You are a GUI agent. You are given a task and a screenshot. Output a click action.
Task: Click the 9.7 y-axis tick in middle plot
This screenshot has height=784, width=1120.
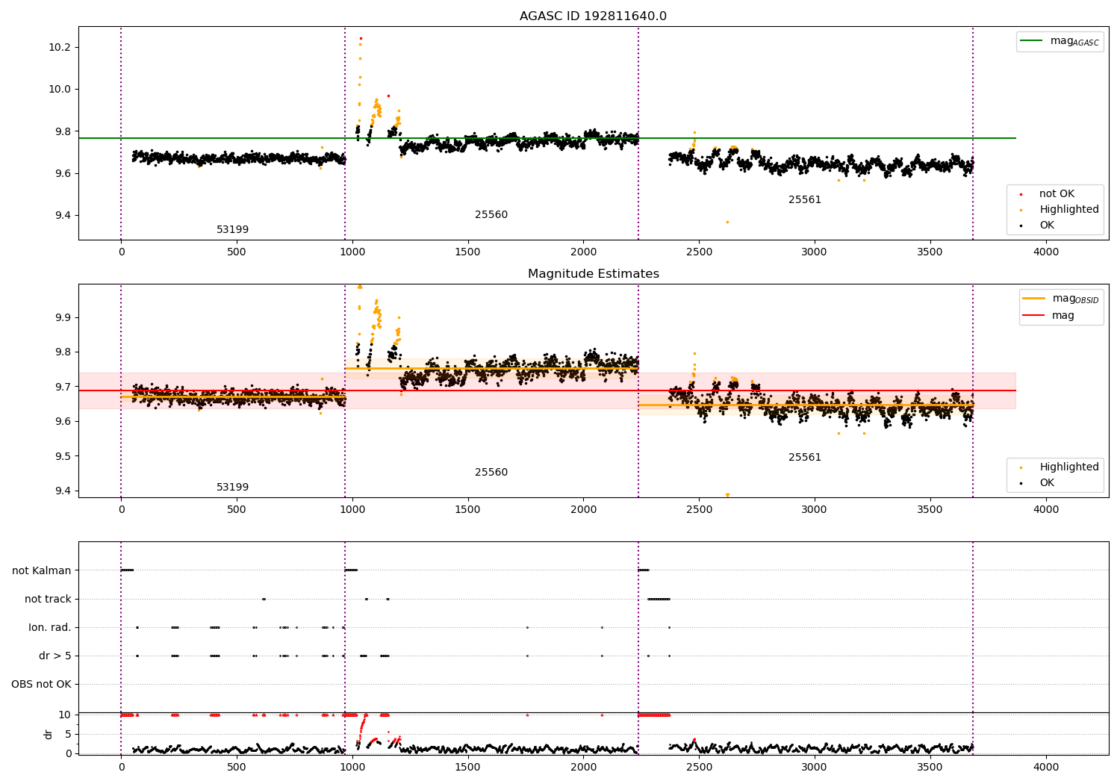[63, 388]
